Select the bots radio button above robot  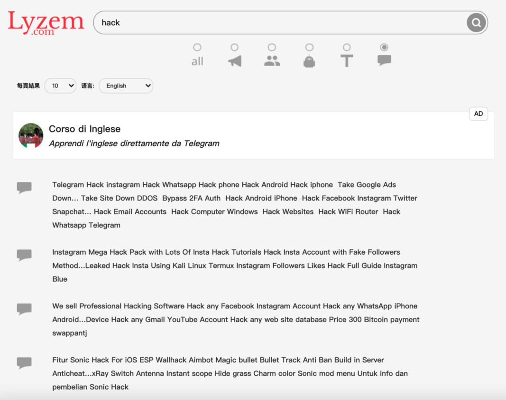(309, 47)
